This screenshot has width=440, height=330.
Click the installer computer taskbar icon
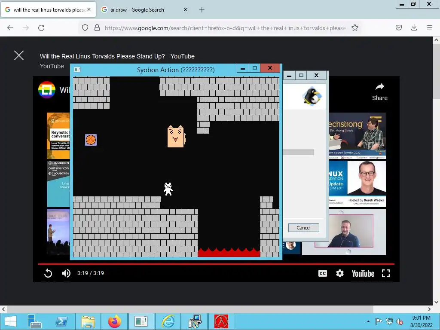[x=195, y=321]
